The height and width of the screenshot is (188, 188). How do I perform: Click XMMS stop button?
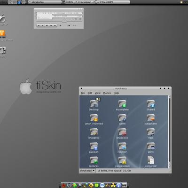[51, 25]
